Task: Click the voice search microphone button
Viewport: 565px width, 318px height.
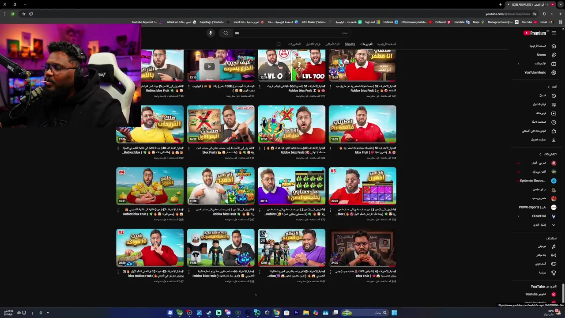Action: pyautogui.click(x=211, y=33)
